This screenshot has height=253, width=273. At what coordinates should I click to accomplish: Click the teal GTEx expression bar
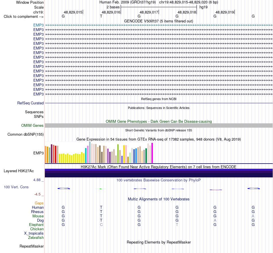(x=86, y=156)
